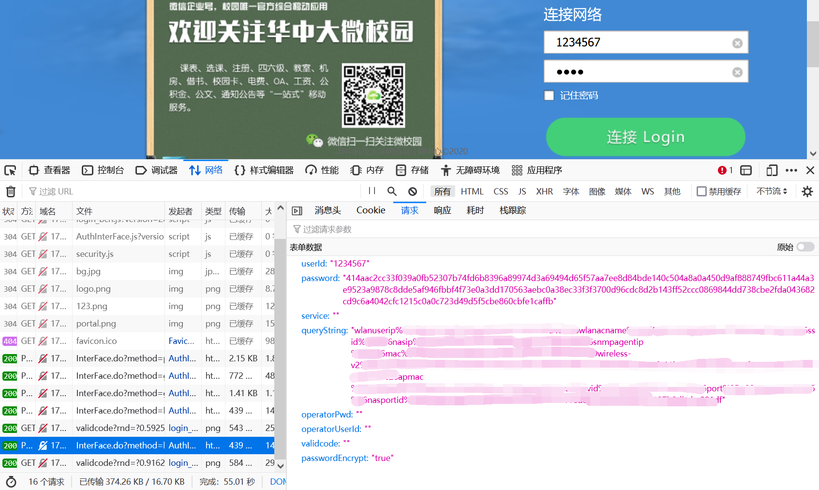The image size is (819, 490).
Task: Click the performance analysis stopwatch icon
Action: pos(11,482)
